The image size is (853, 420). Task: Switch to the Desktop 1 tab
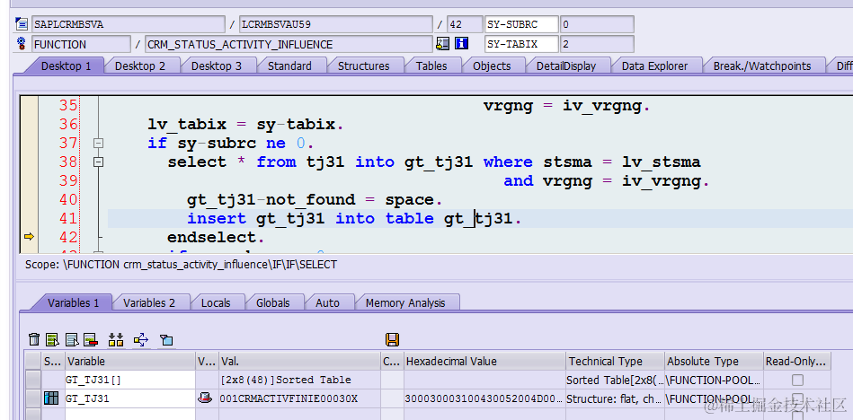(x=66, y=66)
